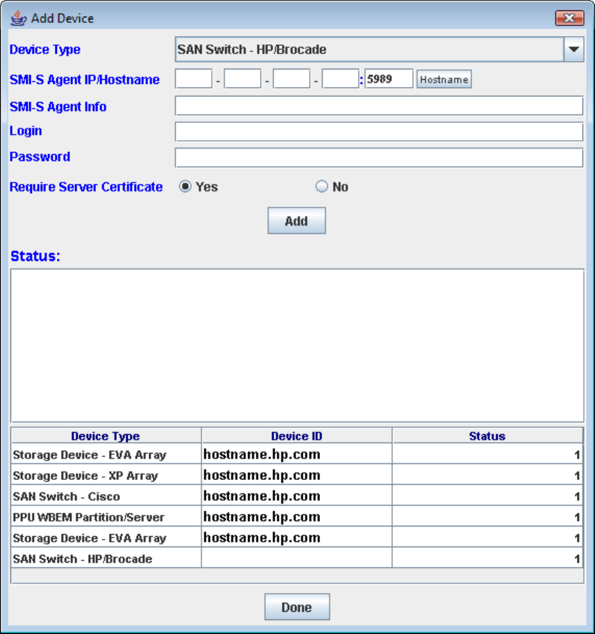
Task: Click hostname.hp.com in the XP Array row
Action: 262,476
